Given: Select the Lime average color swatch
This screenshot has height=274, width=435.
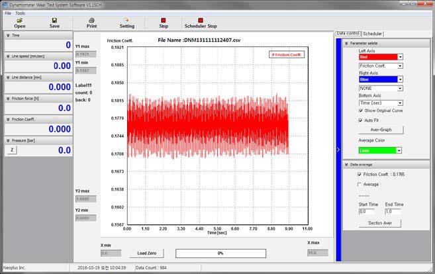Looking at the screenshot, I should [x=377, y=150].
